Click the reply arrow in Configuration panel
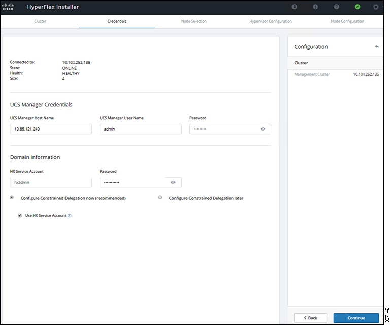Image resolution: width=390 pixels, height=325 pixels. (x=377, y=46)
